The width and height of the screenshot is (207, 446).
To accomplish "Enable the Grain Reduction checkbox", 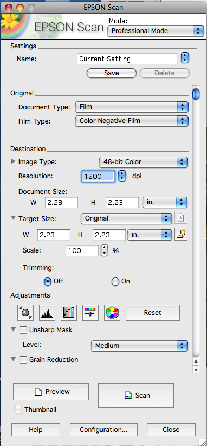I will coord(23,360).
